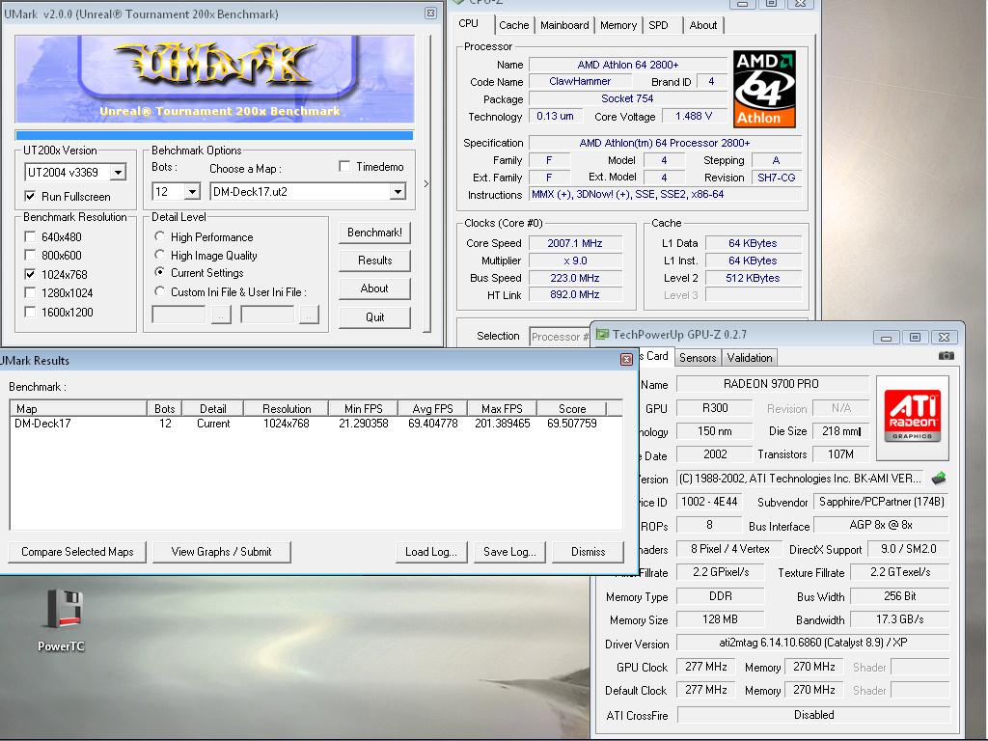
Task: Click the Max FPS column header
Action: click(x=502, y=408)
